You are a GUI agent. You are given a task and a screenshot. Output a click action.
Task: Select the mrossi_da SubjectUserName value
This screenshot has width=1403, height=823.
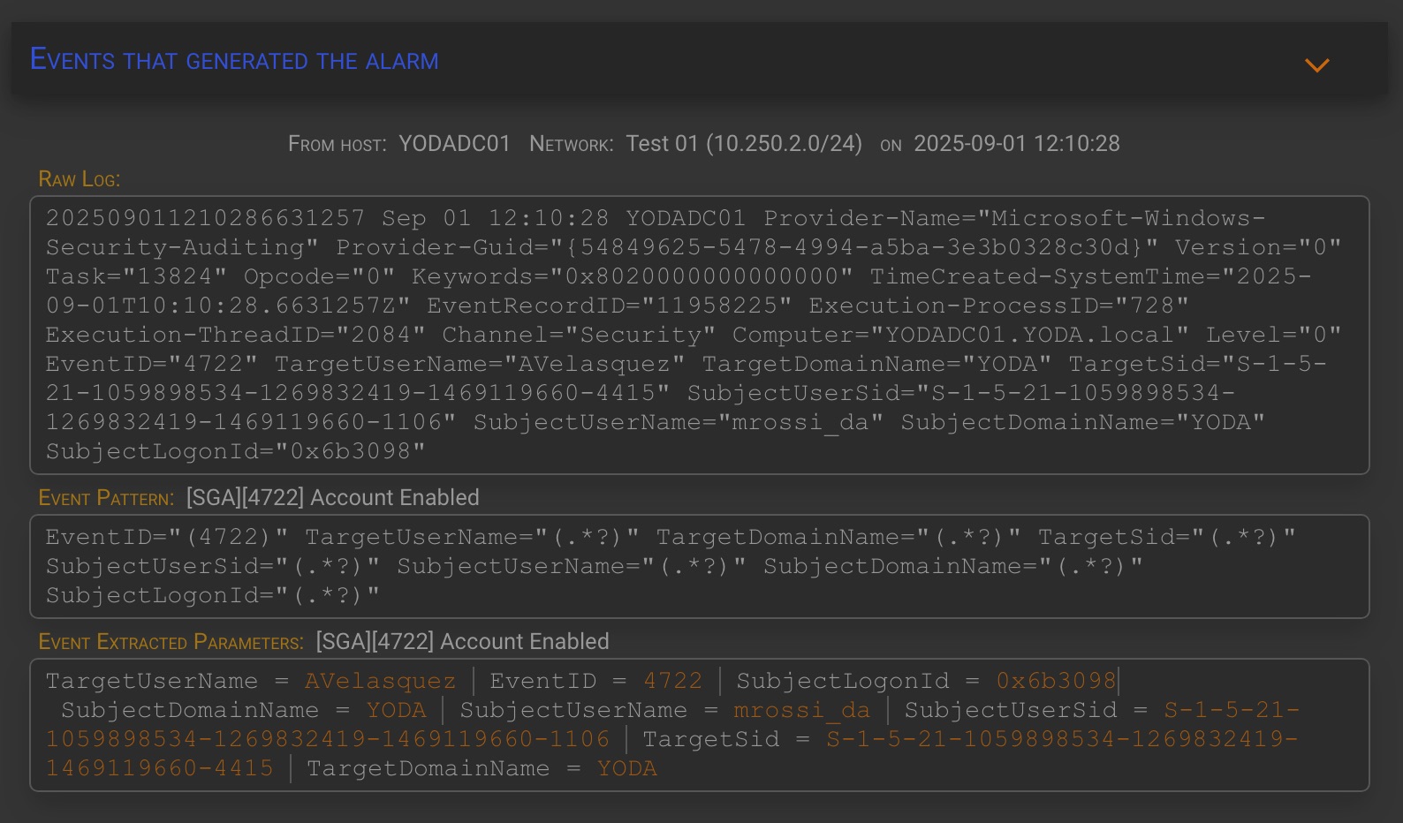[801, 710]
